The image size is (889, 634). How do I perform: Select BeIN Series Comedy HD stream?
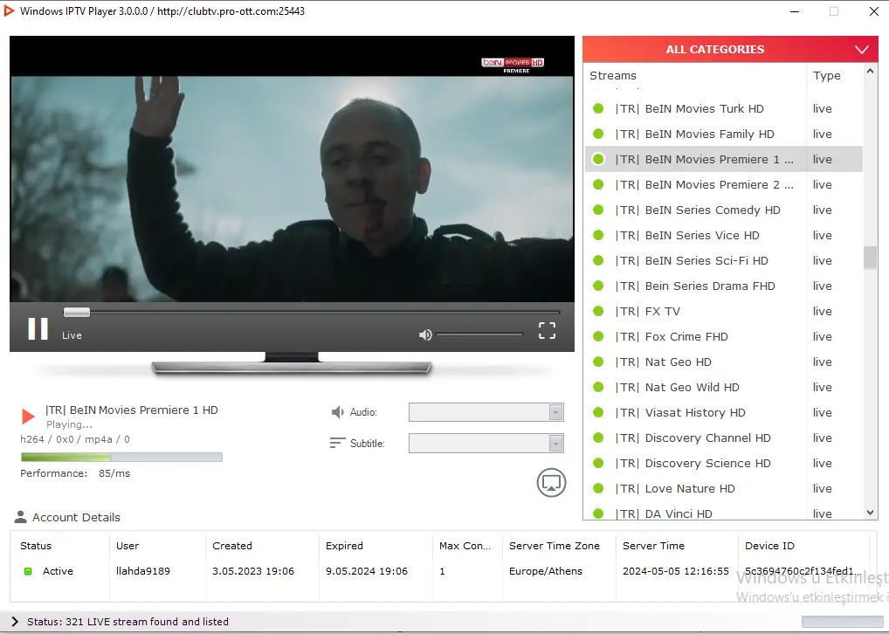[723, 210]
